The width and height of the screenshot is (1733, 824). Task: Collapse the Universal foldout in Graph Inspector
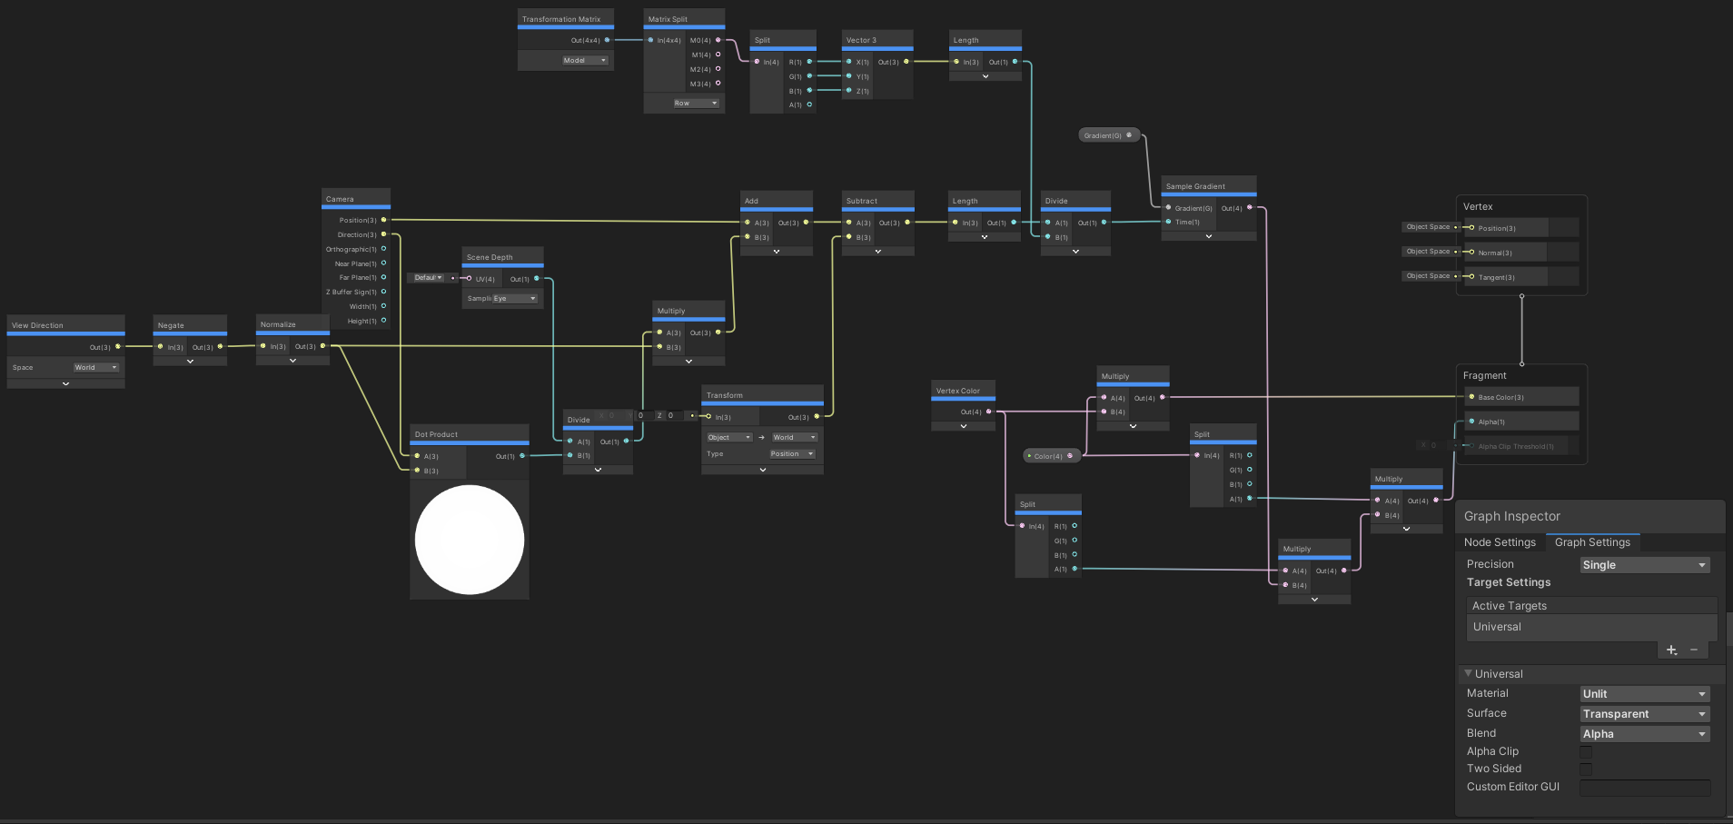(1469, 673)
